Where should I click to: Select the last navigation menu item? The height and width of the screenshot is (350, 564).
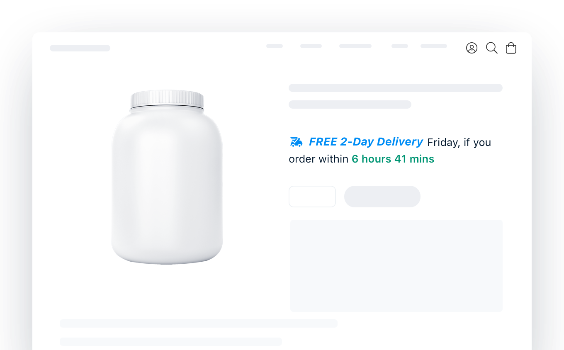[434, 46]
